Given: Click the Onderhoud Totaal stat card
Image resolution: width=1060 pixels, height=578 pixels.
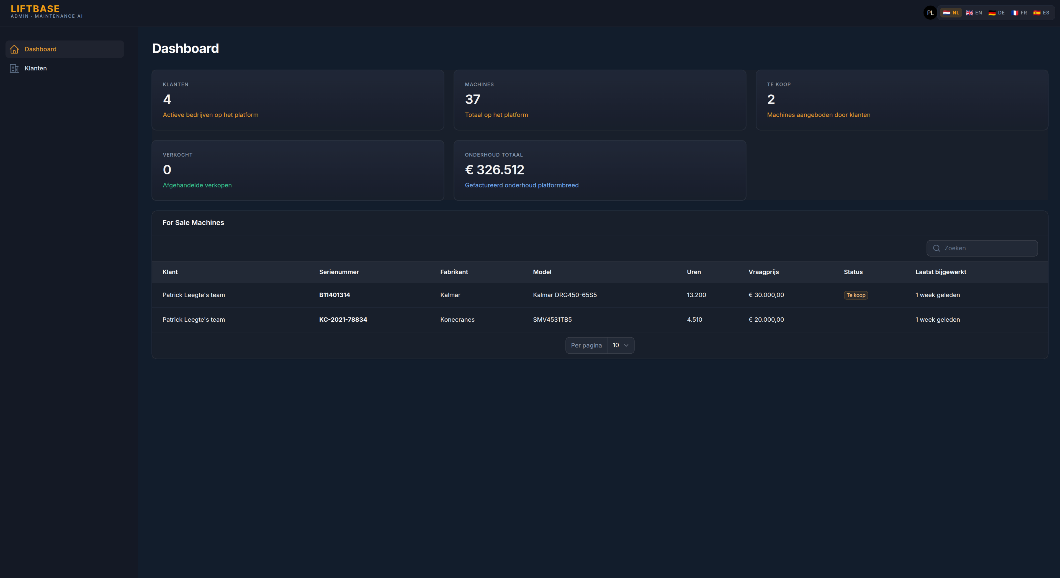Looking at the screenshot, I should tap(600, 170).
